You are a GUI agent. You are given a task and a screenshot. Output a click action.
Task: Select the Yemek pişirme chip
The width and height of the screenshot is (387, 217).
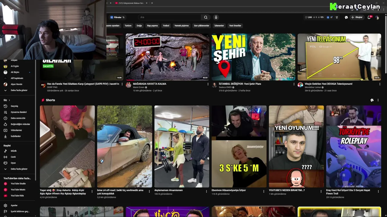coord(181,26)
